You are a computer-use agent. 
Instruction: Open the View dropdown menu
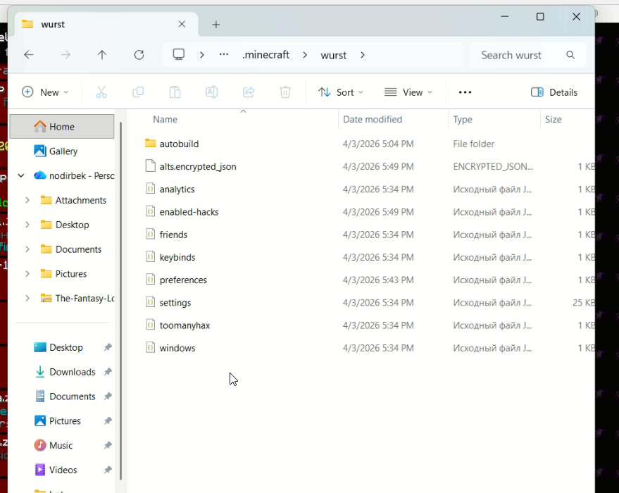pos(408,92)
